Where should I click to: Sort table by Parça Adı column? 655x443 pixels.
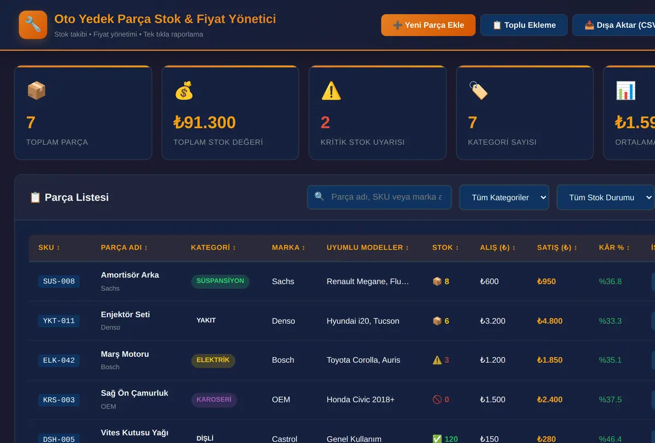click(x=124, y=247)
